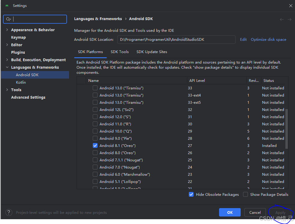Open Advanced Settings
The width and height of the screenshot is (295, 224).
tap(28, 97)
